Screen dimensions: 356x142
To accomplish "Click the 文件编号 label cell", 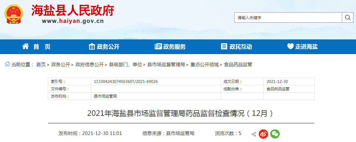I will [69, 89].
